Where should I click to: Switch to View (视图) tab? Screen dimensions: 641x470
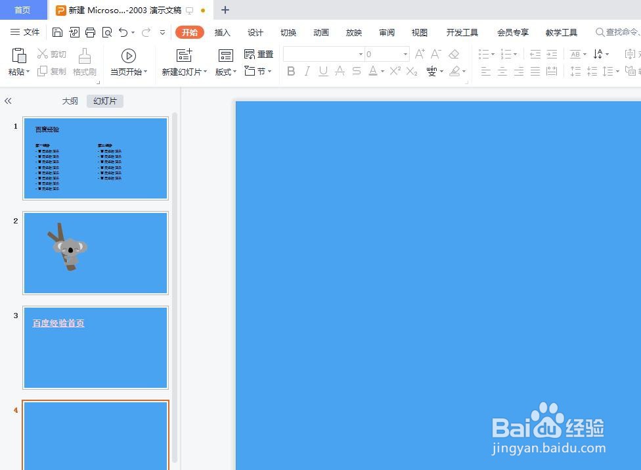(x=420, y=32)
